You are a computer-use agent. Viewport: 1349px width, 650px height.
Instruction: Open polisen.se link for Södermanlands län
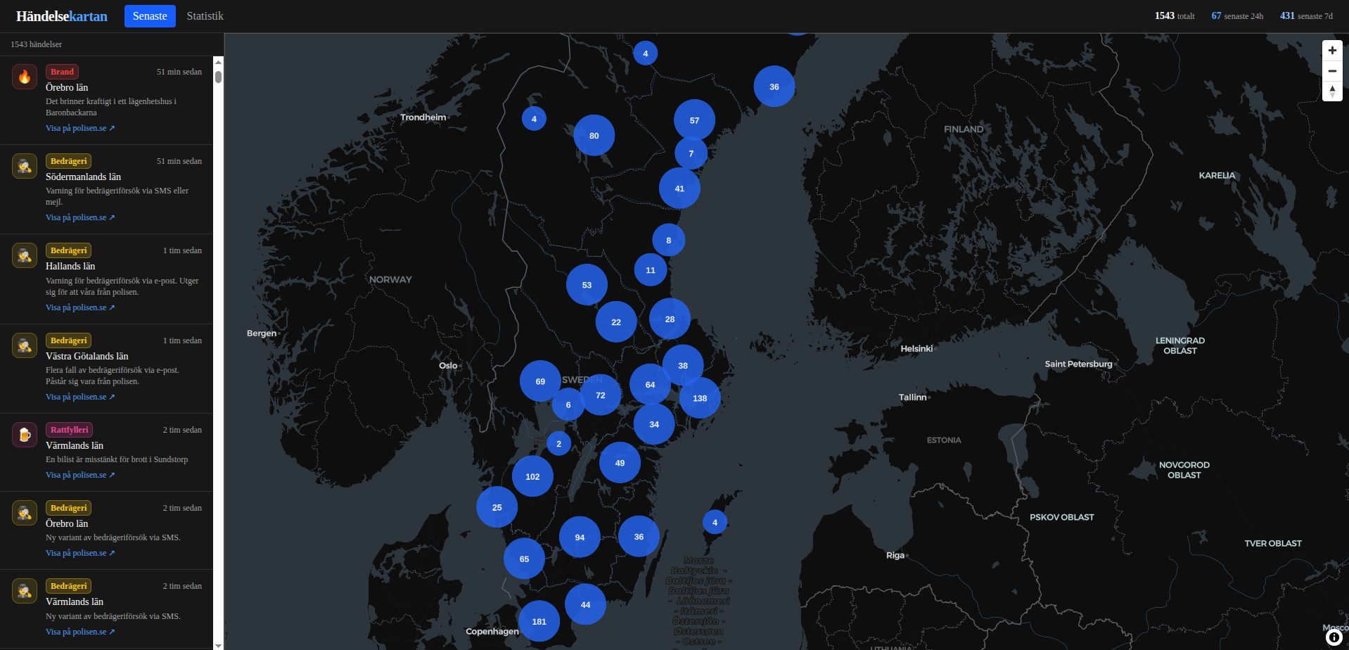point(80,217)
